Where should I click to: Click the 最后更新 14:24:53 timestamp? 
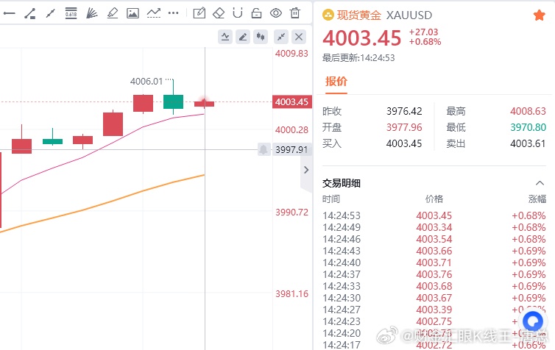pos(358,58)
